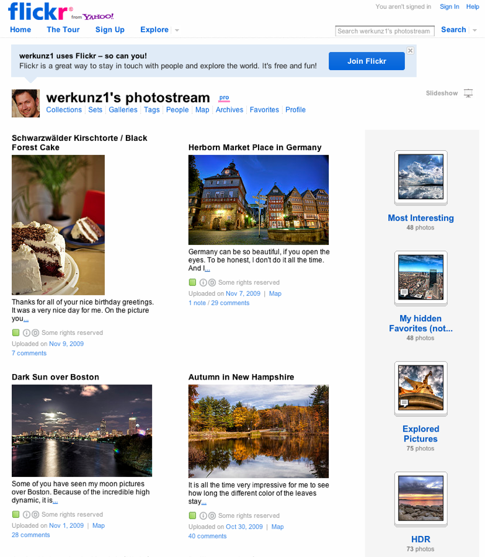This screenshot has height=557, width=485.
Task: Open the Help link
Action: [473, 6]
